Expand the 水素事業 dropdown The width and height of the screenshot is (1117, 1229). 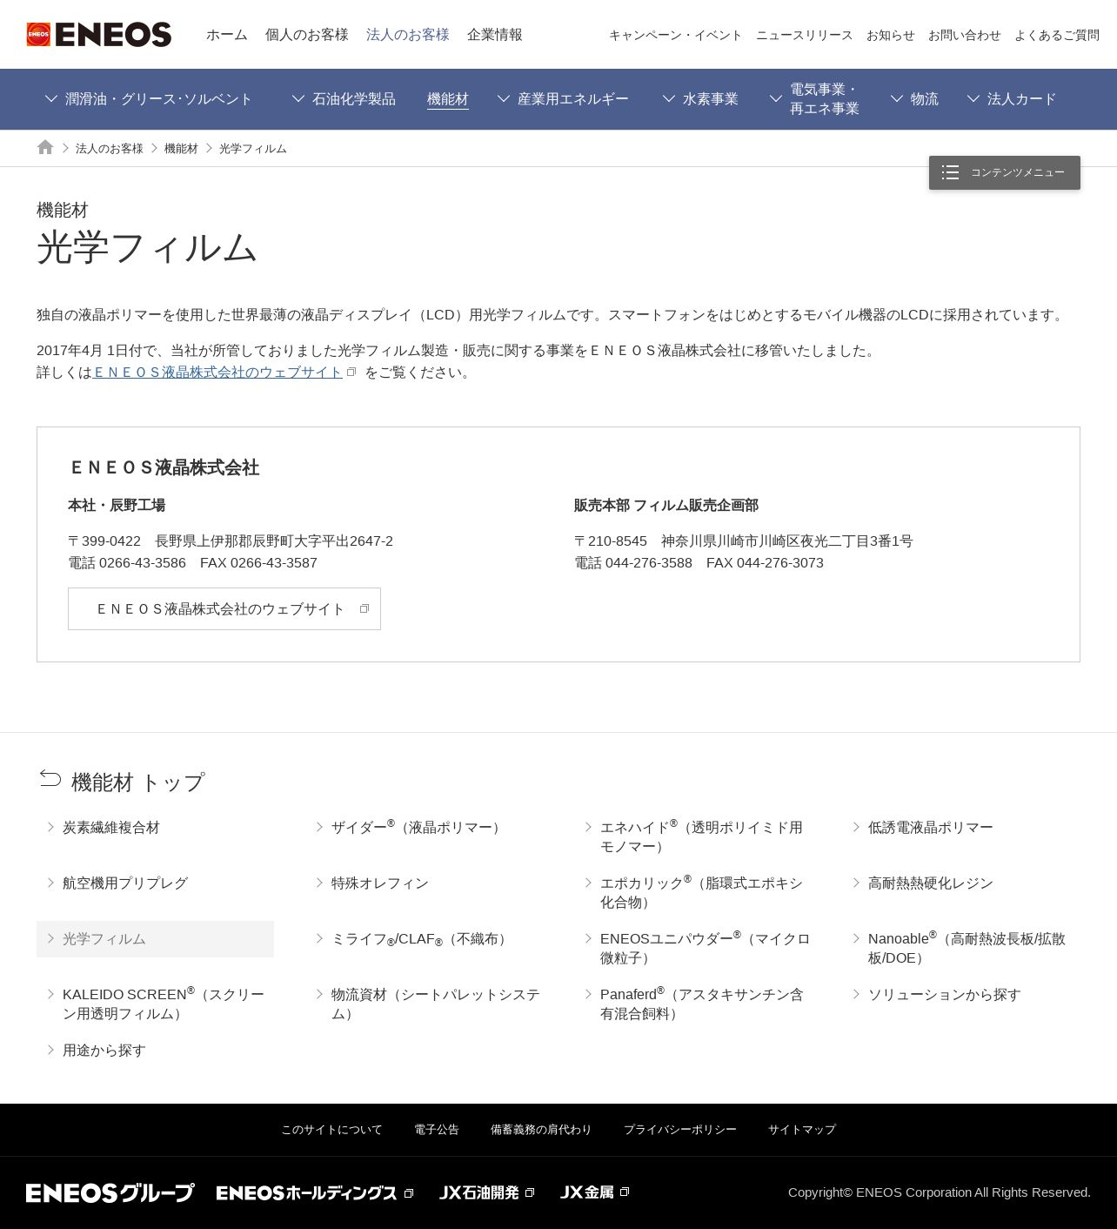(700, 99)
